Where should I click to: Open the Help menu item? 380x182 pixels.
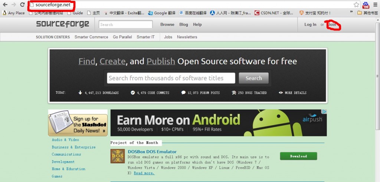pos(197,25)
